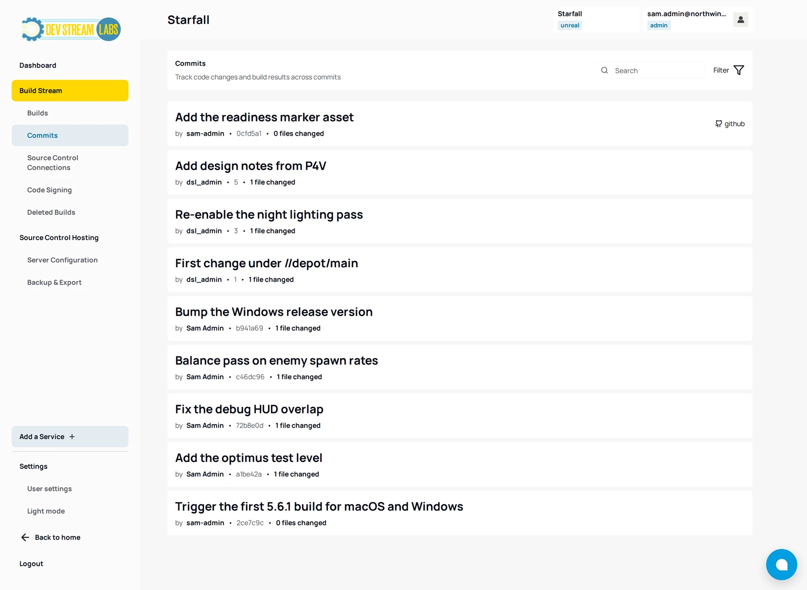Screen dimensions: 807x590
Task: Focus the commits Search field
Action: click(651, 71)
